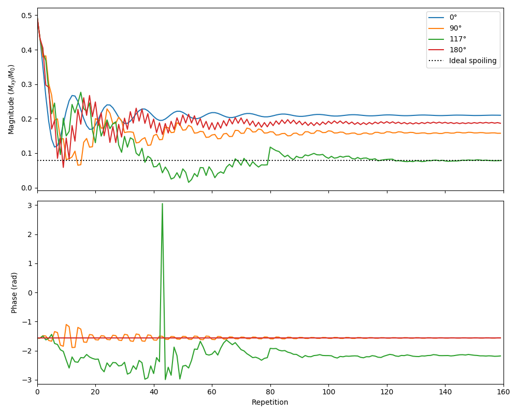The width and height of the screenshot is (518, 414).
Task: Select the "90°" legend entry text
Action: 455,28
